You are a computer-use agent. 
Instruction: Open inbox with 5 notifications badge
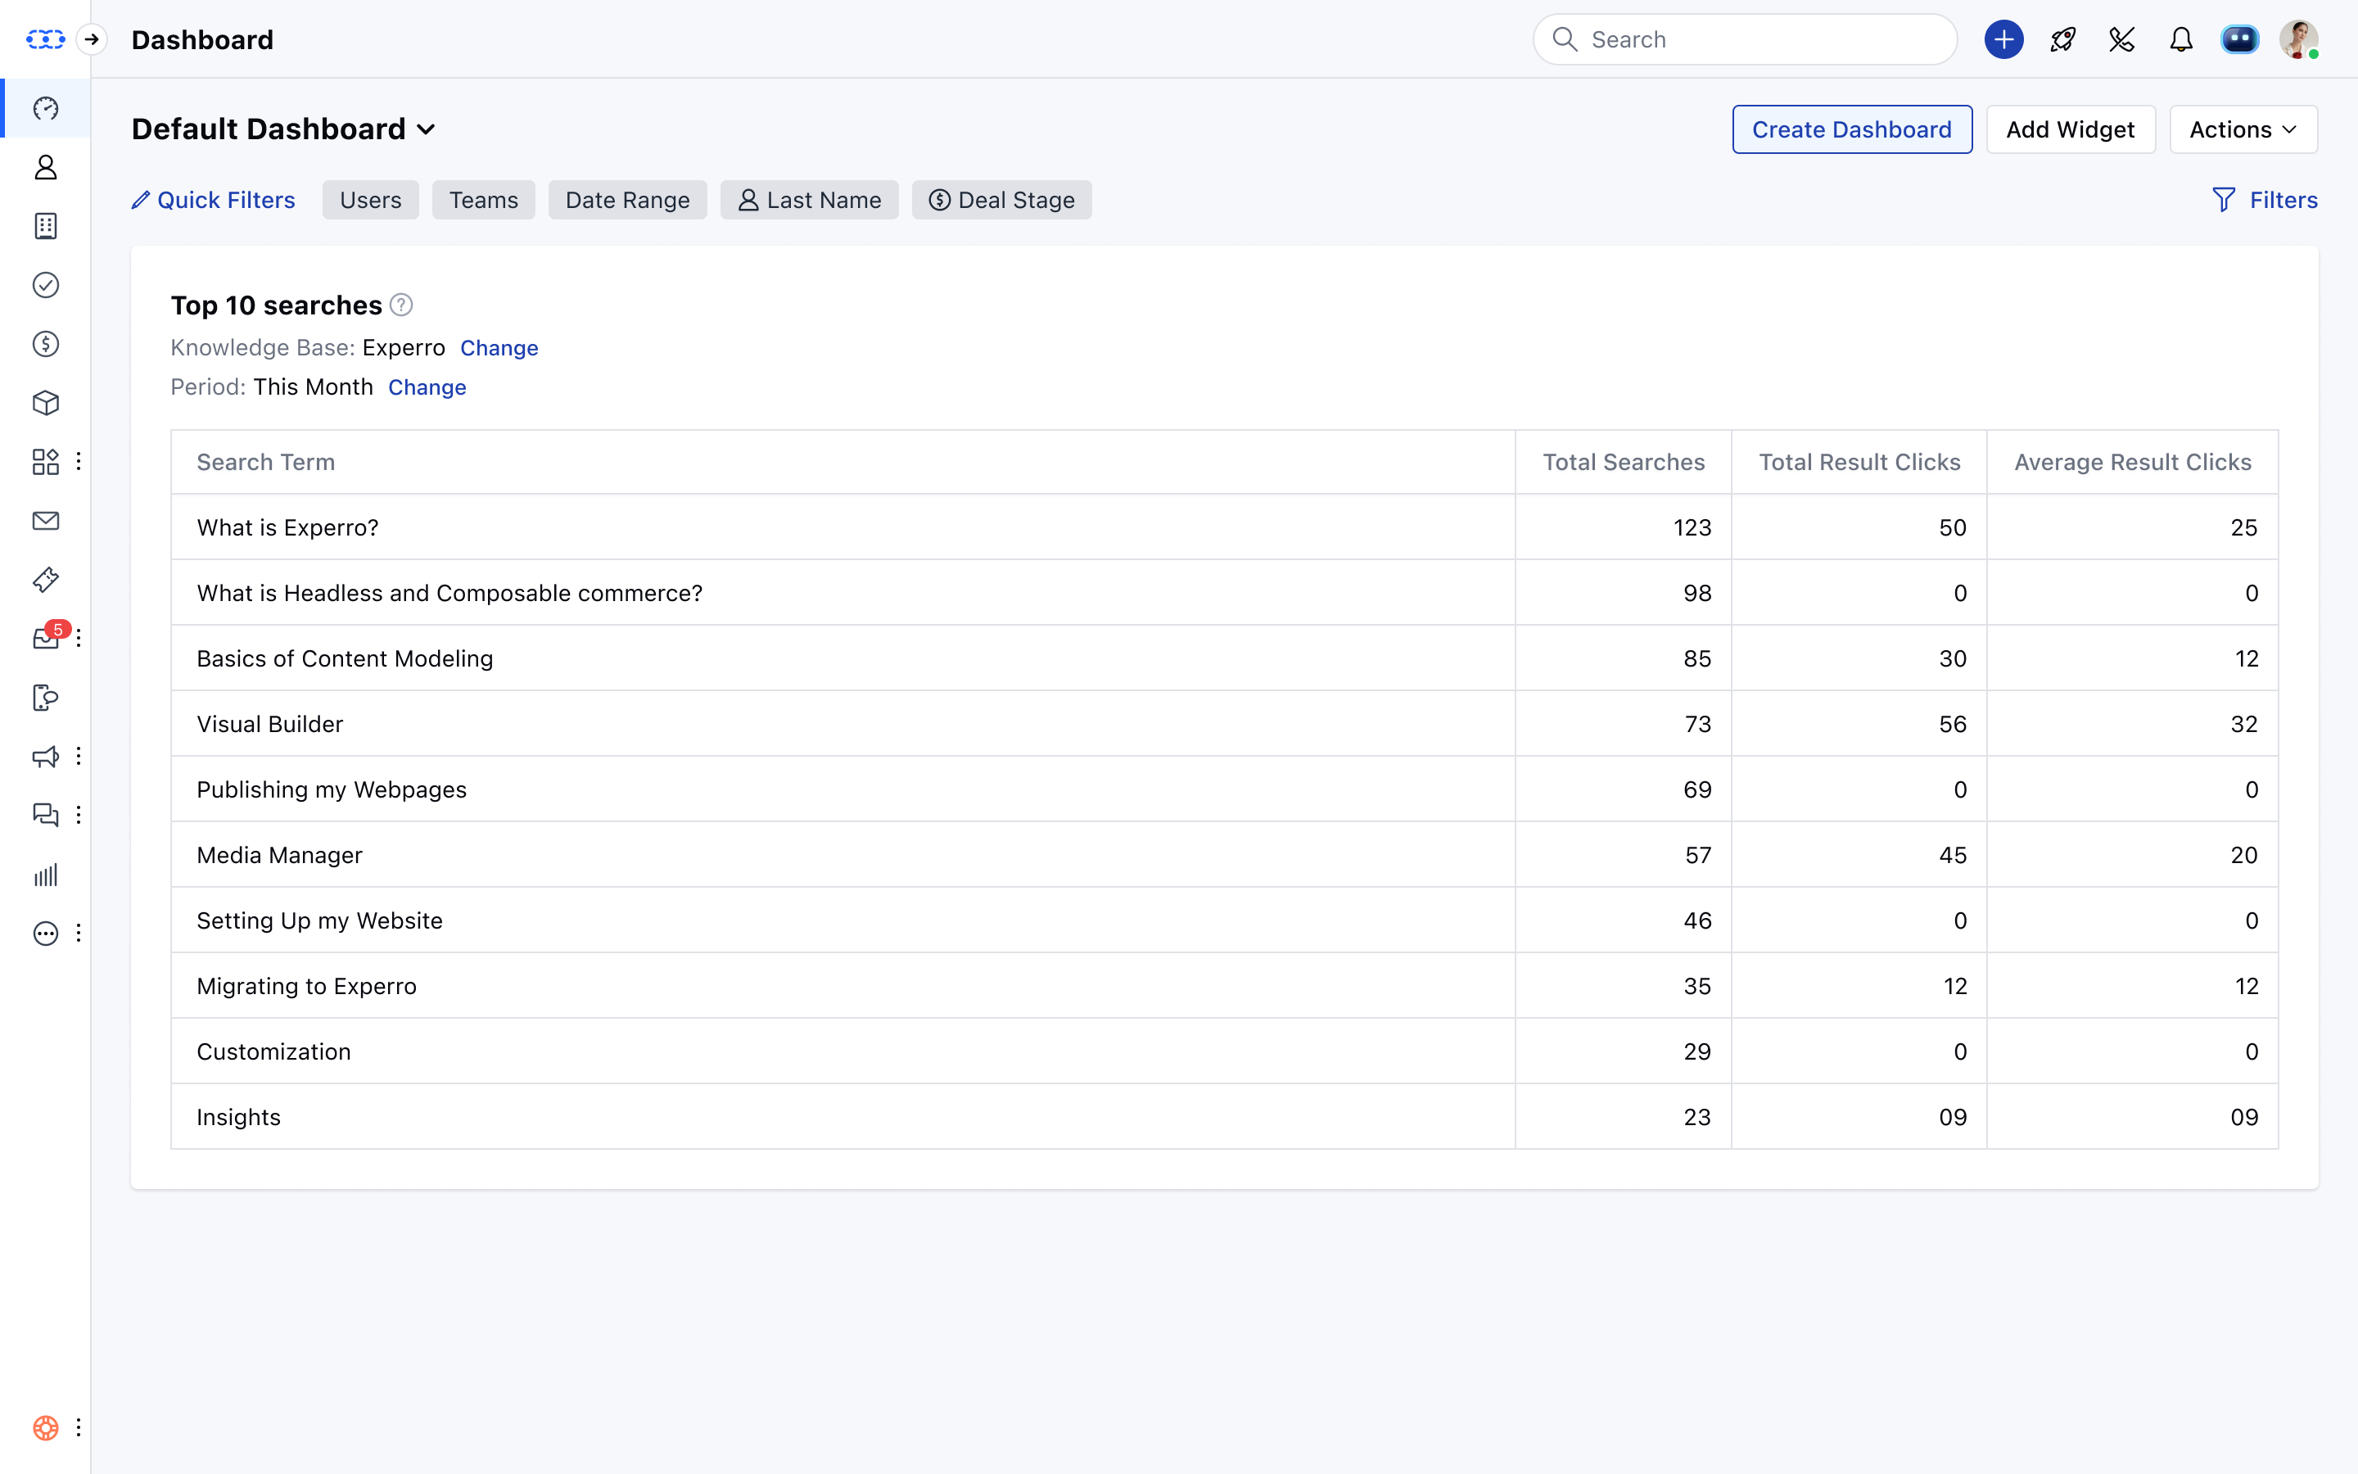(x=46, y=639)
